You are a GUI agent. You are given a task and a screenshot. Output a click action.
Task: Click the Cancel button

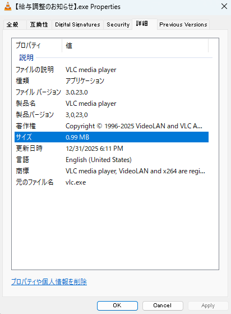tap(163, 306)
